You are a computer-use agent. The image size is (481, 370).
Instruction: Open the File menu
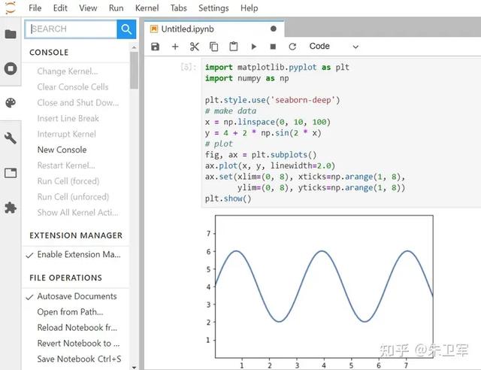point(35,8)
